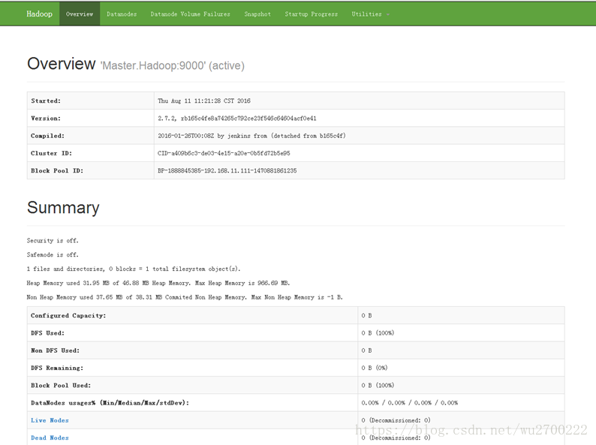Click the Hadoop brand link
The image size is (596, 445).
[x=39, y=14]
